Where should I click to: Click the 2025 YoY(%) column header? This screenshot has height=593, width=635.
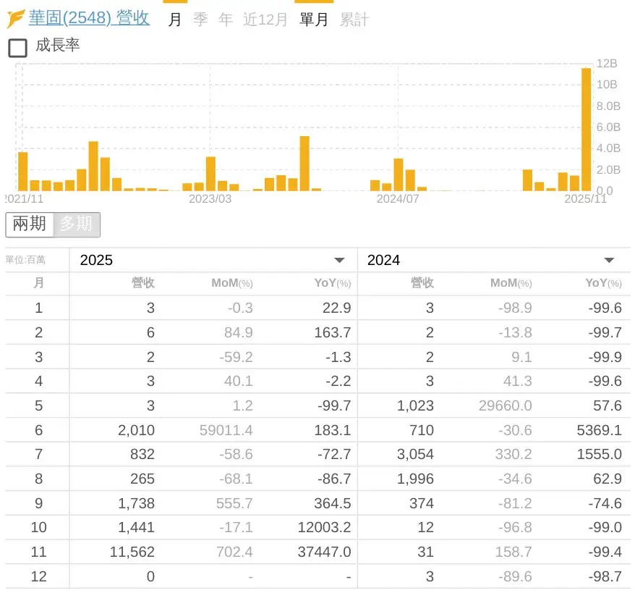coord(332,283)
